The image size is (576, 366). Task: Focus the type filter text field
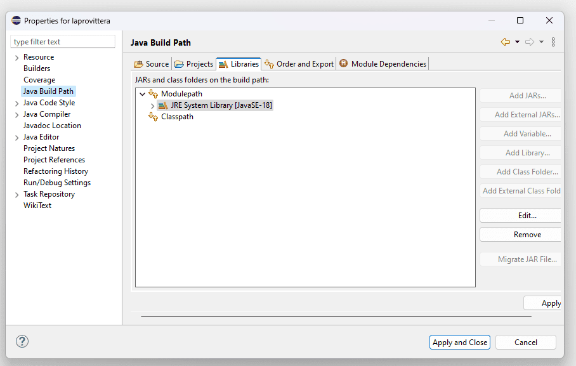[x=63, y=41]
